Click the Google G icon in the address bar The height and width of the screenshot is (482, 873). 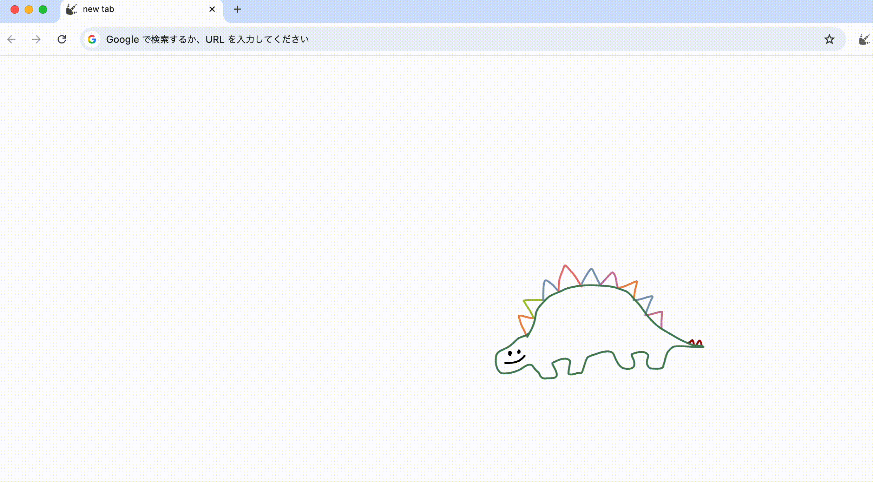[x=92, y=39]
